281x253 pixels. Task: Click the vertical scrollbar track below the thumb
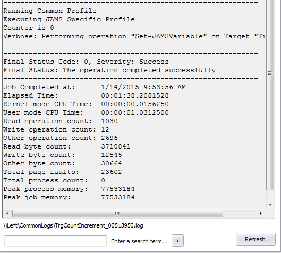[x=270, y=195]
